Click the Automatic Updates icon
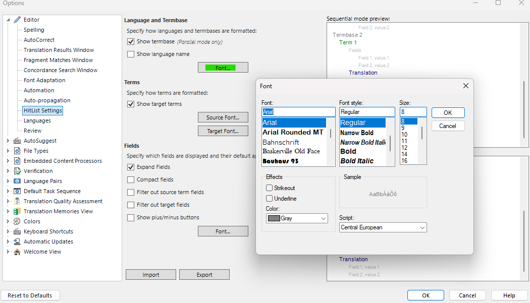Image resolution: width=530 pixels, height=303 pixels. click(x=17, y=241)
